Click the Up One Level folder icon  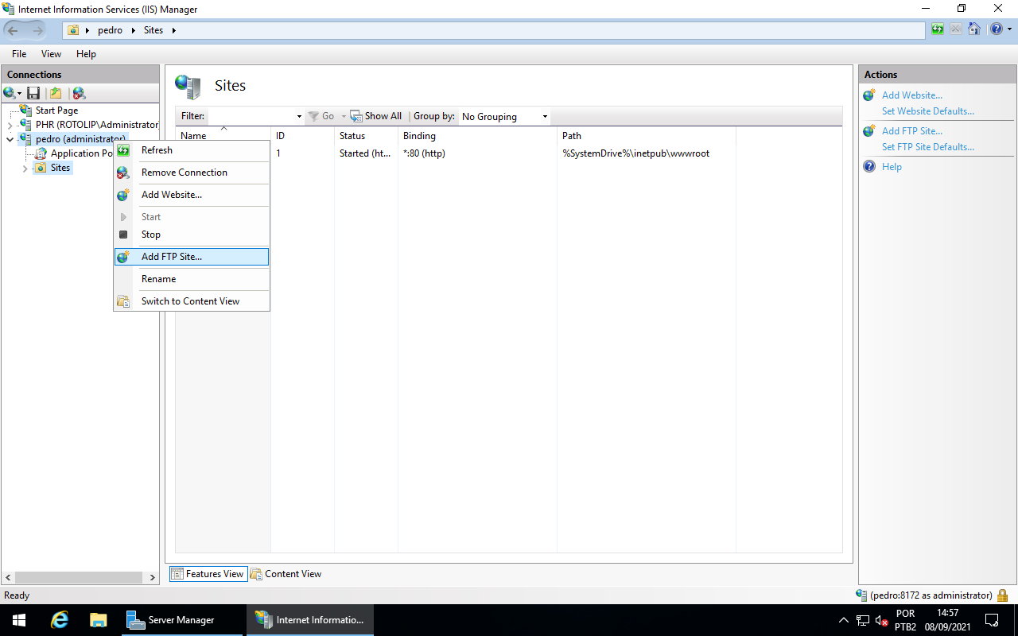pos(56,93)
